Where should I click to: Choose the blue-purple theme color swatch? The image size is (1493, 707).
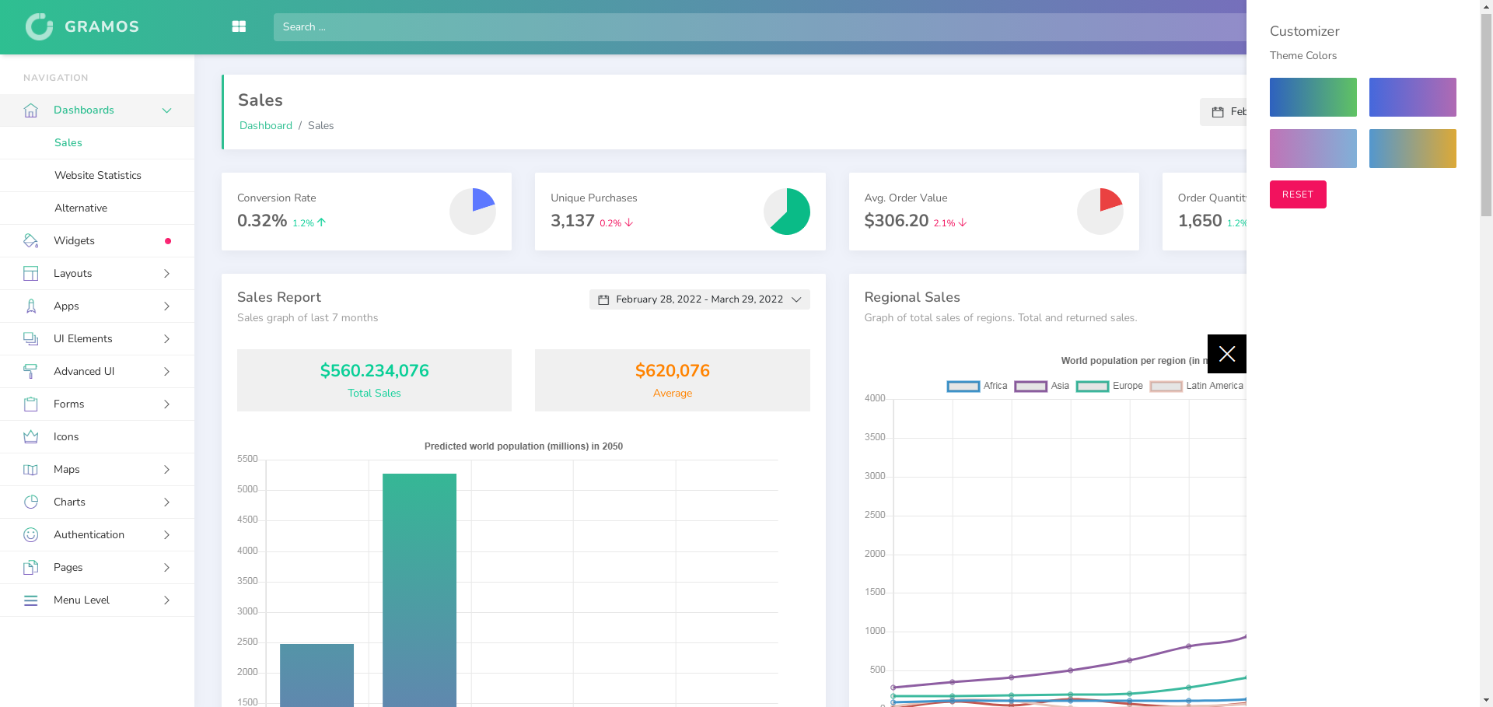click(1413, 97)
